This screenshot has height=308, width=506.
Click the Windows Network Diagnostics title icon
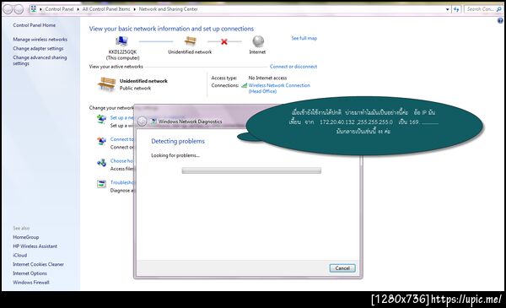(x=153, y=122)
